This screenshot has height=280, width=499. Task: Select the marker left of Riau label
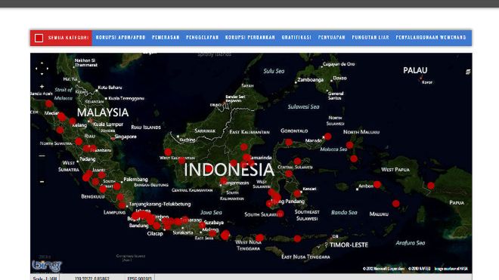pos(79,141)
